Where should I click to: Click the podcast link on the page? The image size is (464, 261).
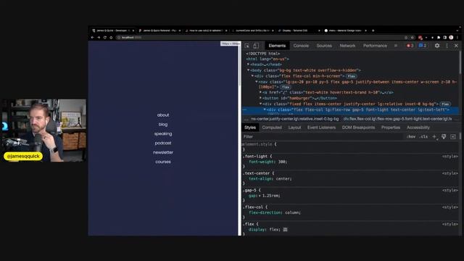[163, 143]
